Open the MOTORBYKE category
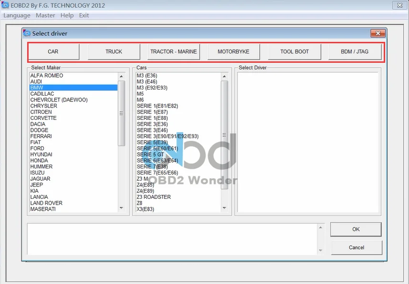Screen dimensions: 409x284 tap(234, 51)
